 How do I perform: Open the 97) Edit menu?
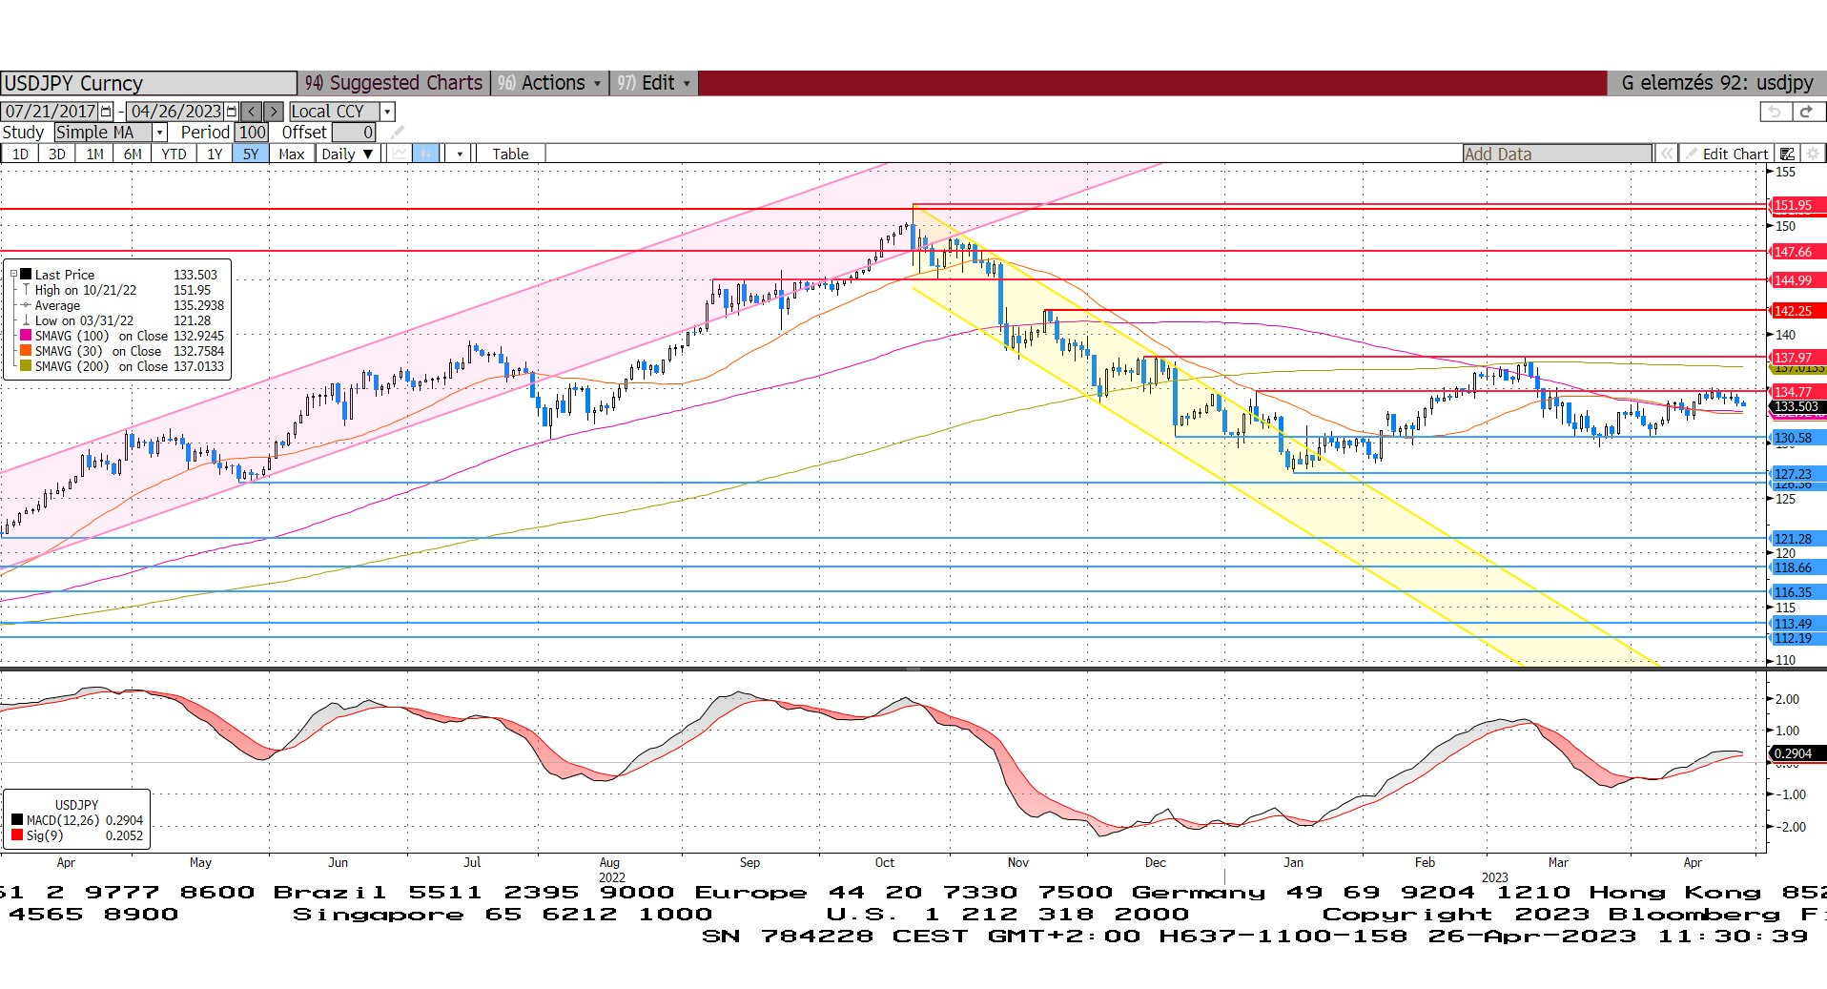coord(653,83)
